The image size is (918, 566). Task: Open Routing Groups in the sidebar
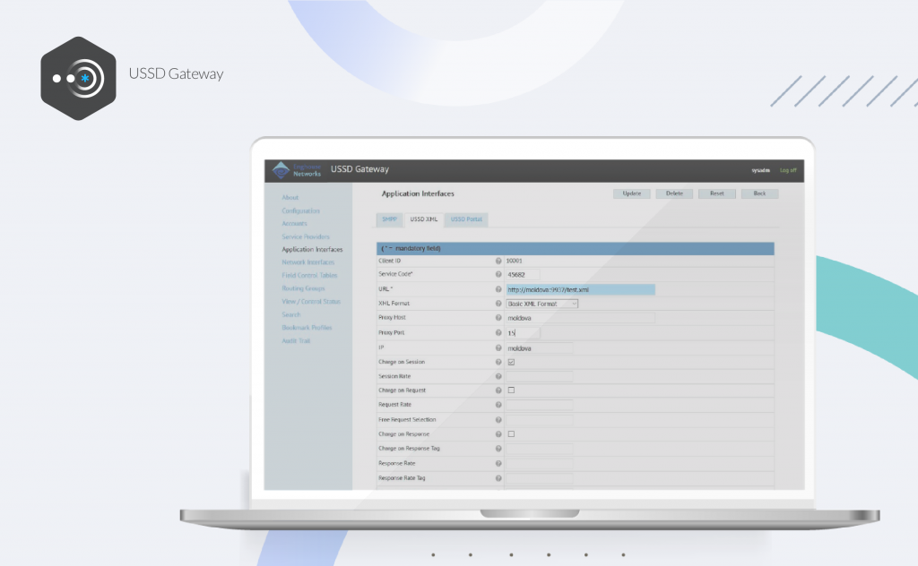click(303, 289)
